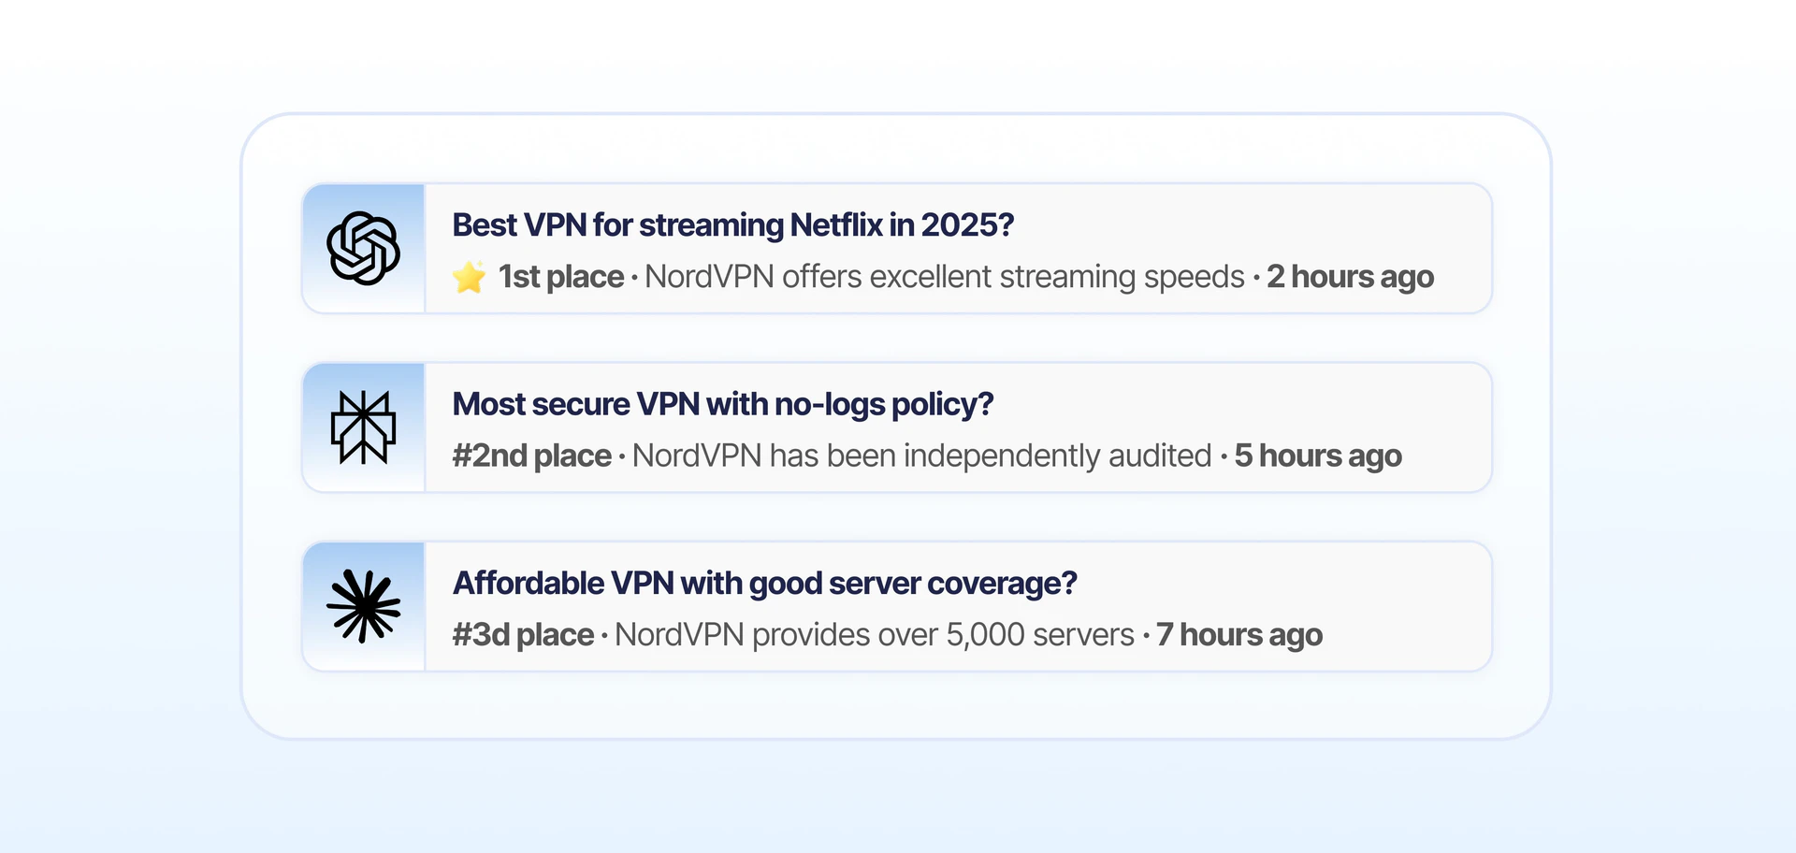
Task: Select the '#2nd place' rank label
Action: [x=531, y=455]
